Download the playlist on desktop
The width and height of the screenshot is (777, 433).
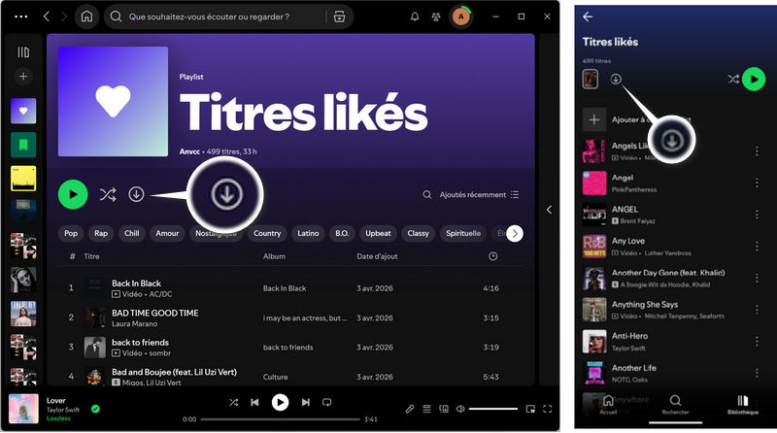click(136, 194)
